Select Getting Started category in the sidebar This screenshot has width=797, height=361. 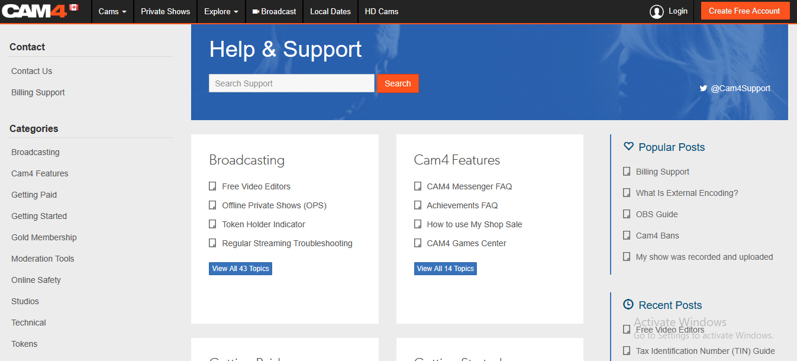[39, 216]
